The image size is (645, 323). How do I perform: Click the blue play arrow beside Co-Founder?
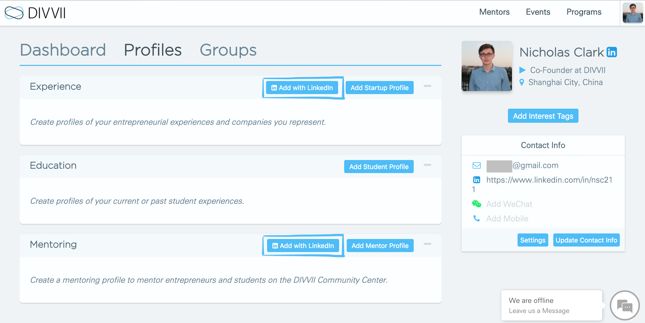(523, 70)
